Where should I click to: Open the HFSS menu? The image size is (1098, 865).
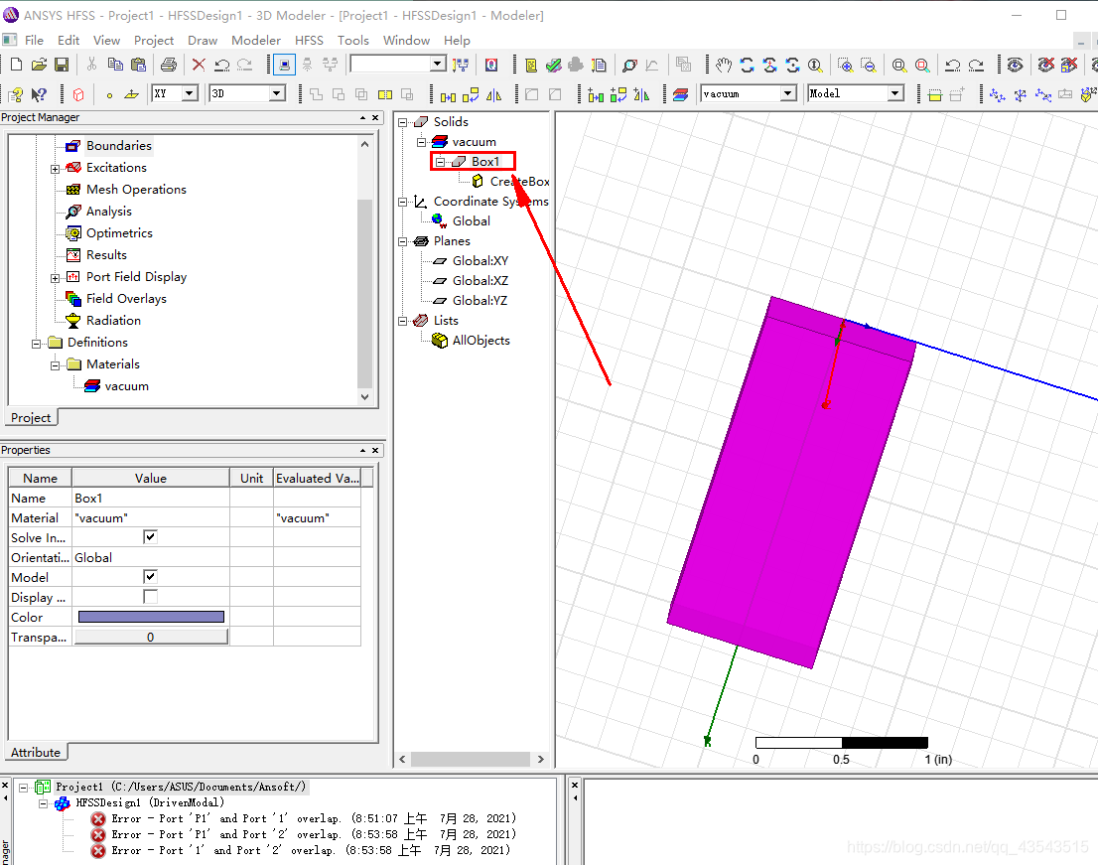pyautogui.click(x=309, y=40)
